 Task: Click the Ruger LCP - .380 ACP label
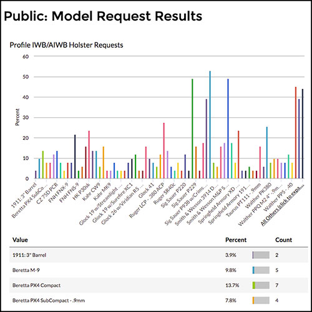click(147, 201)
